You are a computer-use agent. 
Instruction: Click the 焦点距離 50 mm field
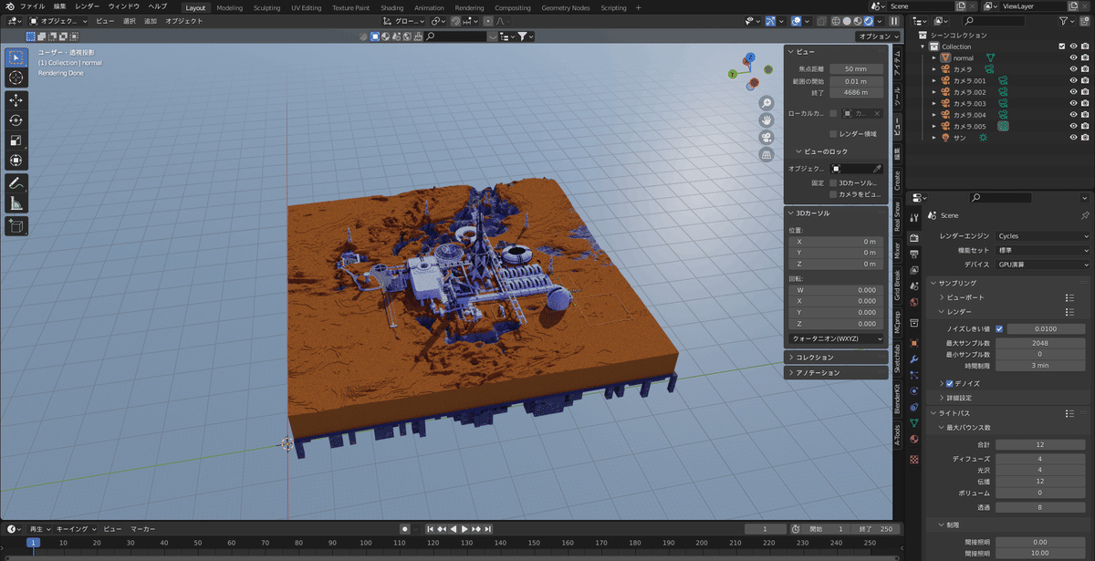pos(856,68)
